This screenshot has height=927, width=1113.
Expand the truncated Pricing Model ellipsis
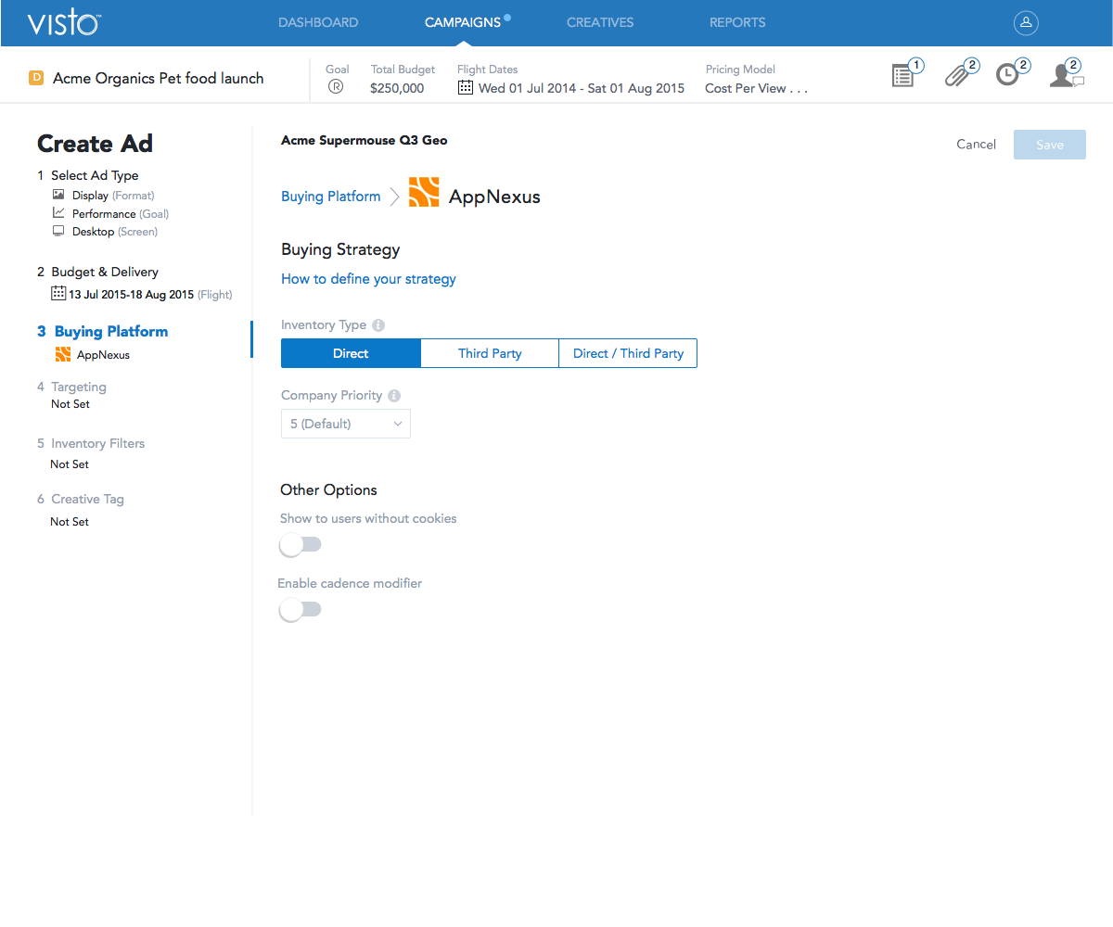coord(798,89)
